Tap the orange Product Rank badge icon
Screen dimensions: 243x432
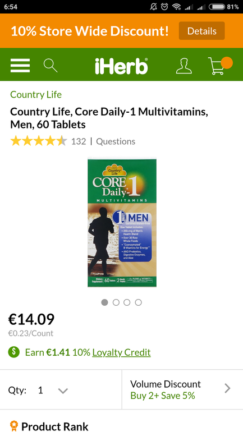(x=13, y=426)
